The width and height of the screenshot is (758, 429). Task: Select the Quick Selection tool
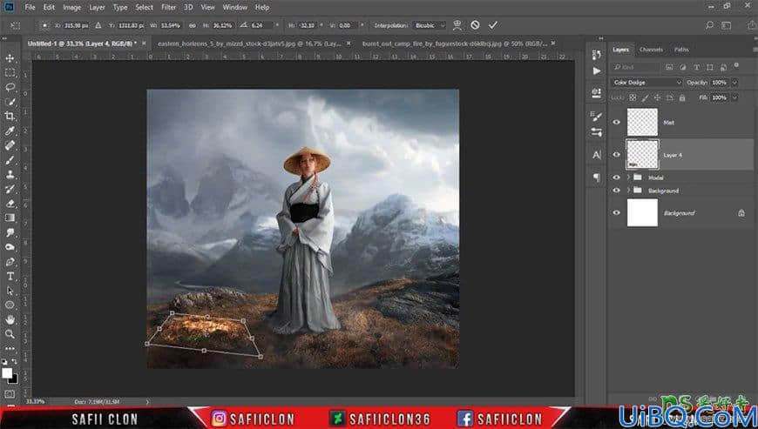pos(10,102)
